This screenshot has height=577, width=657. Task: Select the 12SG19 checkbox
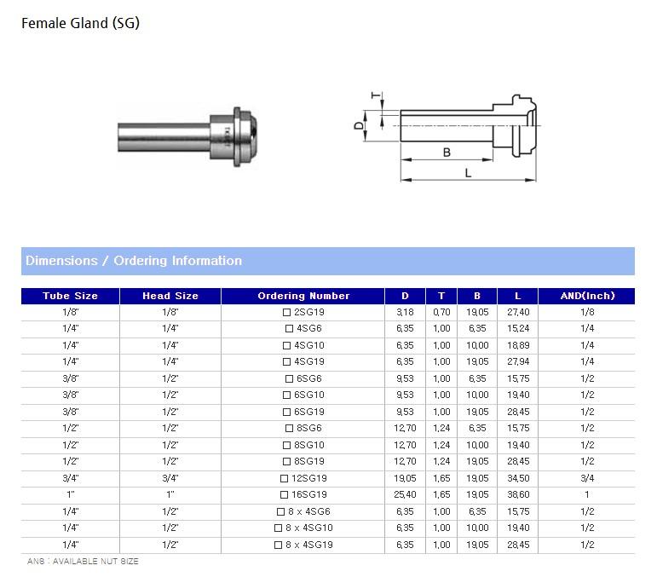[285, 478]
